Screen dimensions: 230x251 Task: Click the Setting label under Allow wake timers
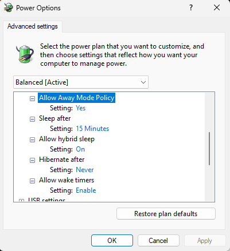pyautogui.click(x=61, y=190)
